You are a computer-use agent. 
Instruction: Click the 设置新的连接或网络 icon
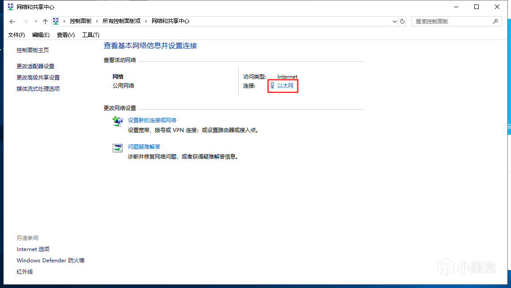118,122
